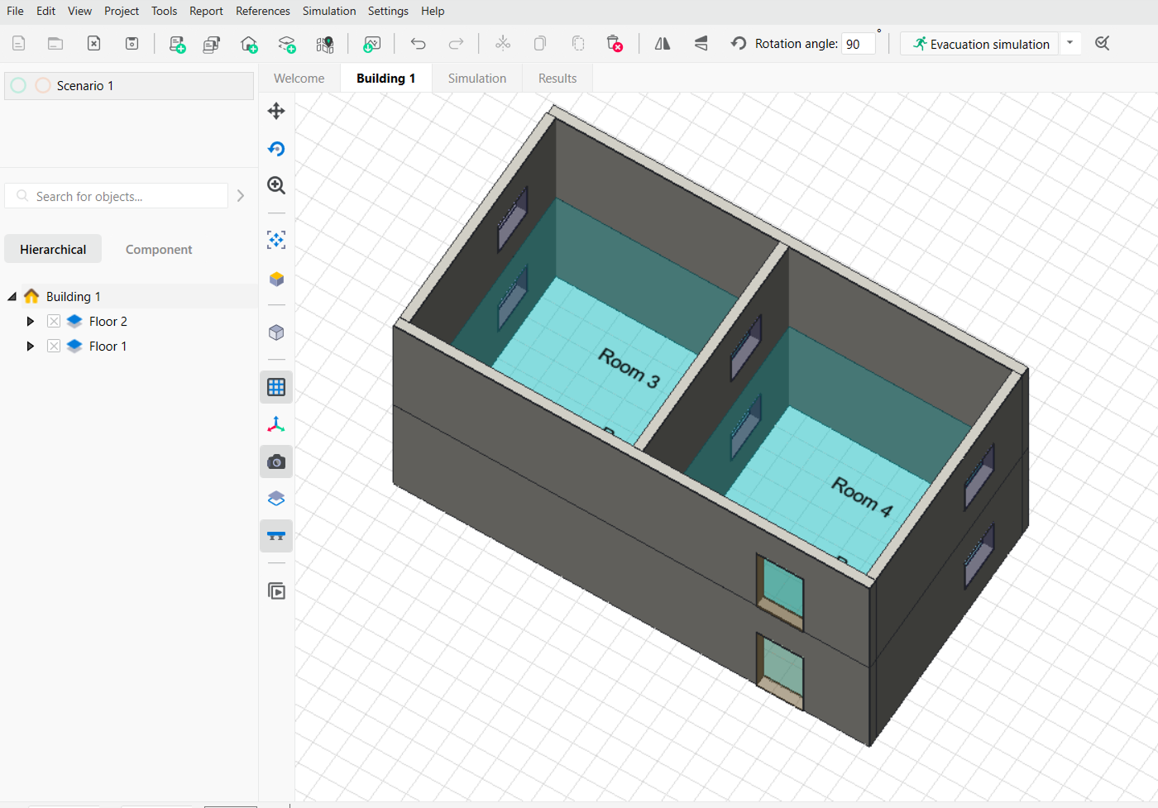Click the XYZ axes icon
Viewport: 1158px width, 808px height.
click(x=276, y=424)
